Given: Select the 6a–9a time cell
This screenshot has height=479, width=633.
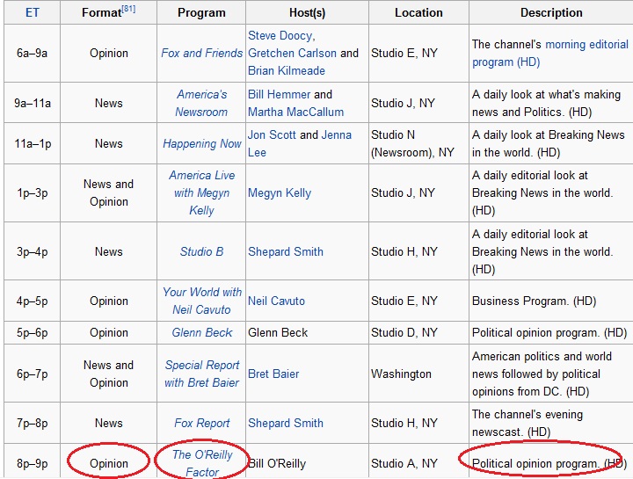Looking at the screenshot, I should point(32,53).
